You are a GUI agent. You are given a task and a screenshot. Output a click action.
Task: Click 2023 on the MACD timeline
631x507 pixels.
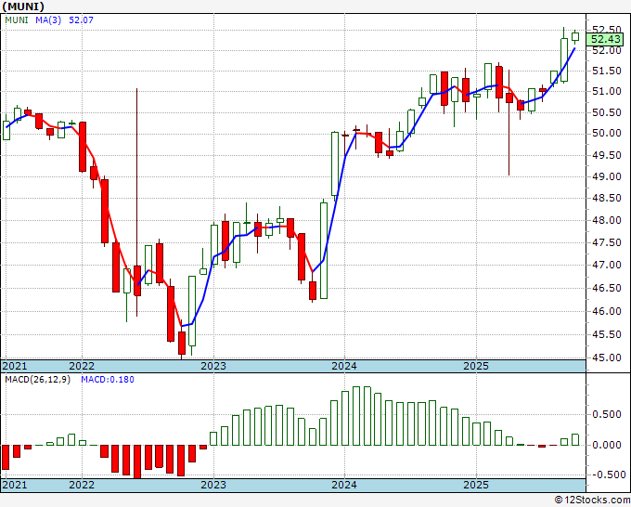(x=213, y=485)
